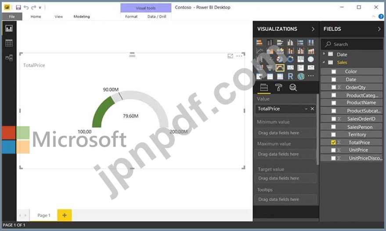Click the Undo arrow
Screen dimensions: 386x231
(x=26, y=7)
